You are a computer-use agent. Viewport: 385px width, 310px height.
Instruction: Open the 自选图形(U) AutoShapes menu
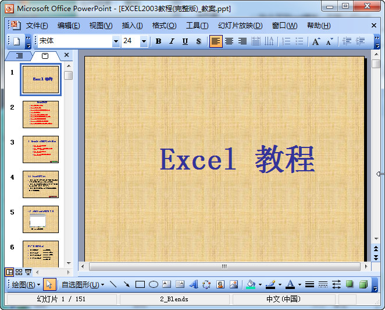point(83,285)
